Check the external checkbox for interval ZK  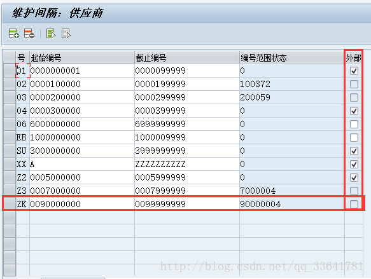click(x=354, y=204)
